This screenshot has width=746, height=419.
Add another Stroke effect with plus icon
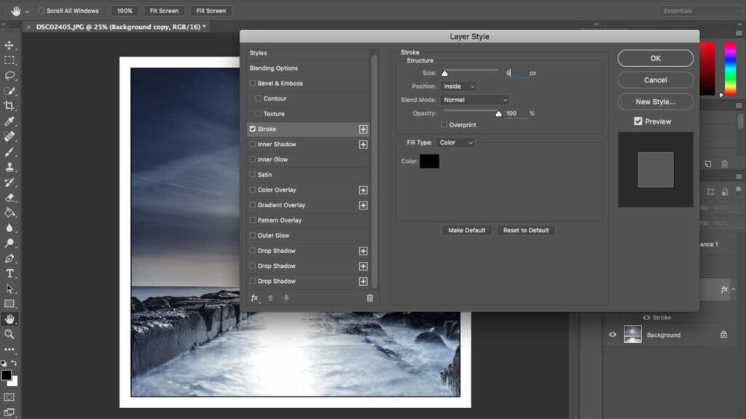click(x=363, y=129)
